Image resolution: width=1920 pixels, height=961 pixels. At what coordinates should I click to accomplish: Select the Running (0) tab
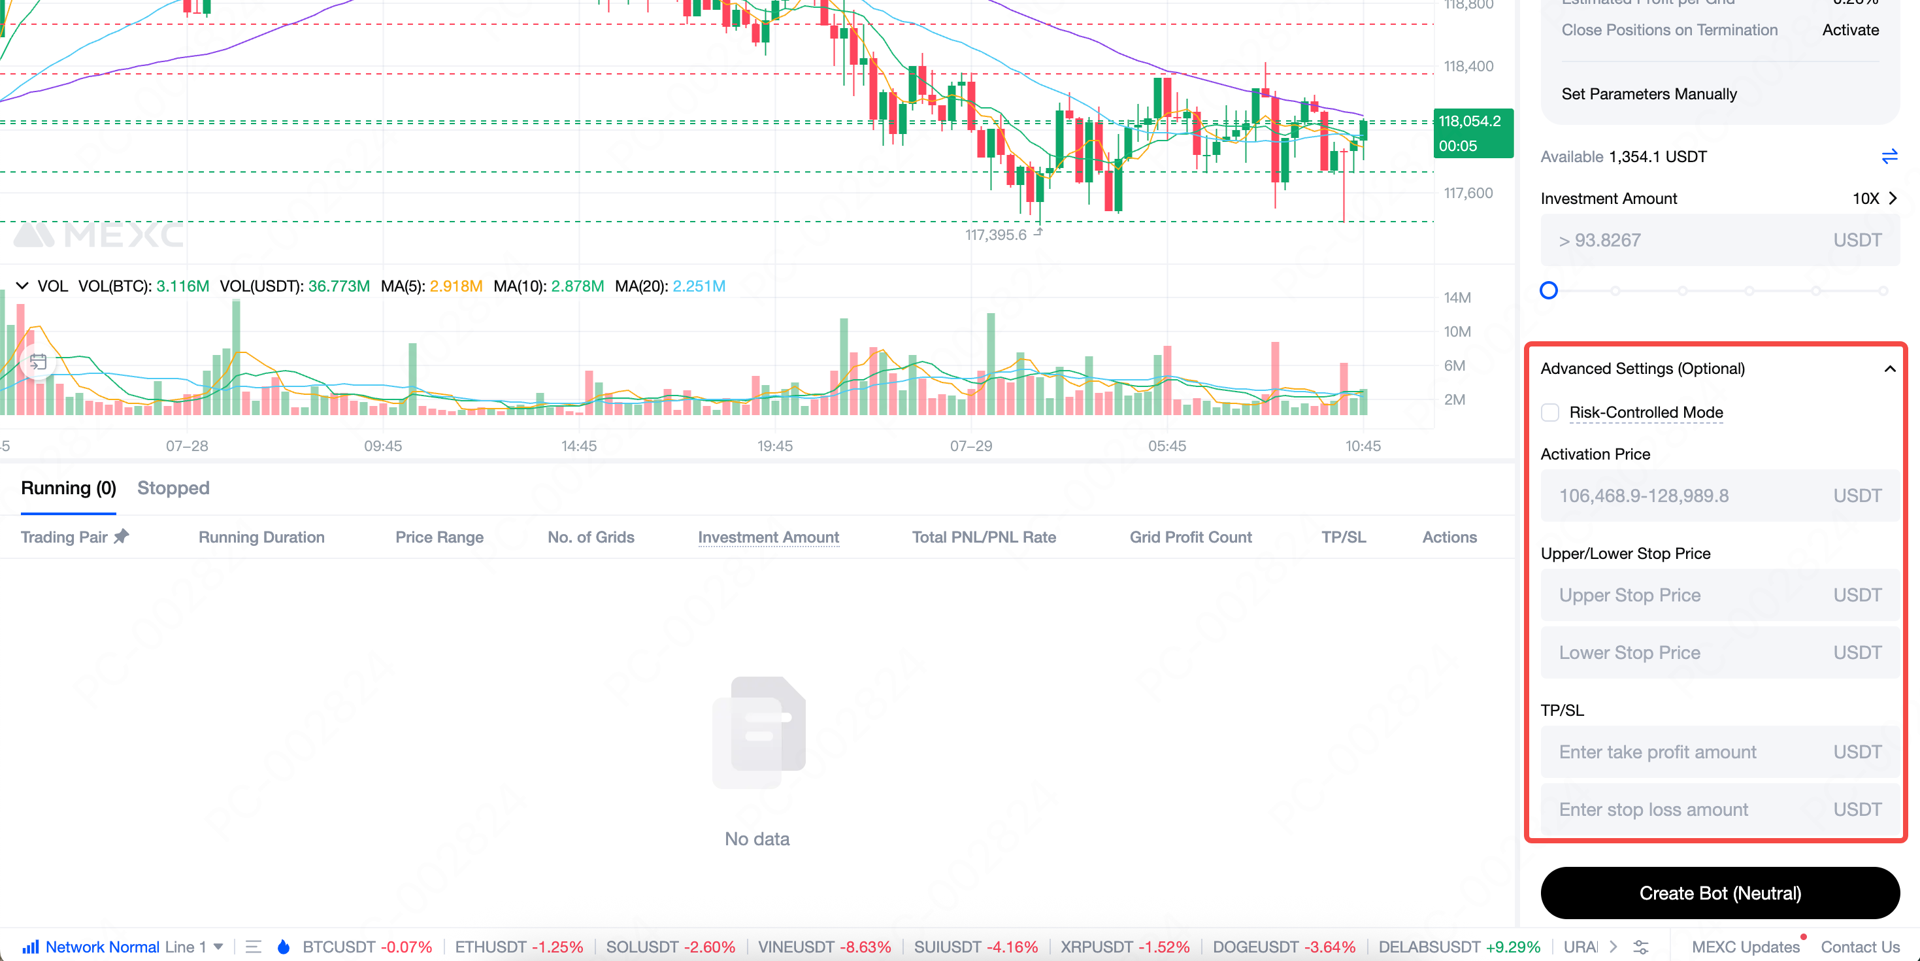[x=69, y=488]
